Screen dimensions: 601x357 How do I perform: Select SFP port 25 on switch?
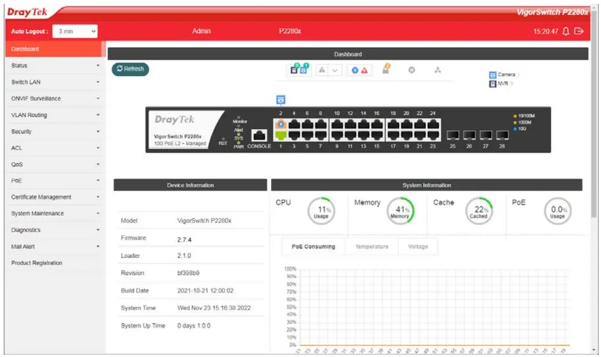click(453, 135)
